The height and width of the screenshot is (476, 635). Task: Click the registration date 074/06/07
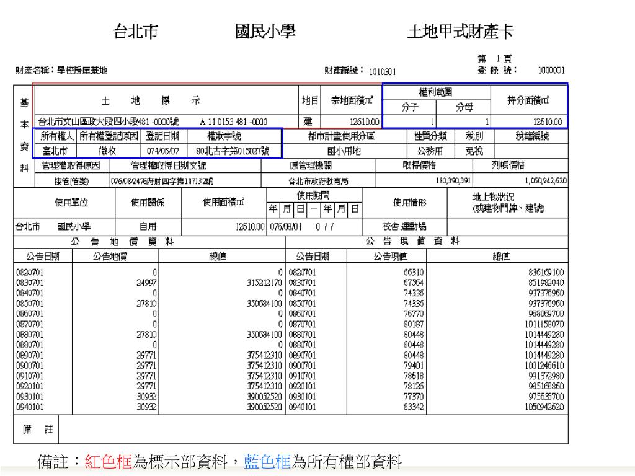pyautogui.click(x=163, y=151)
